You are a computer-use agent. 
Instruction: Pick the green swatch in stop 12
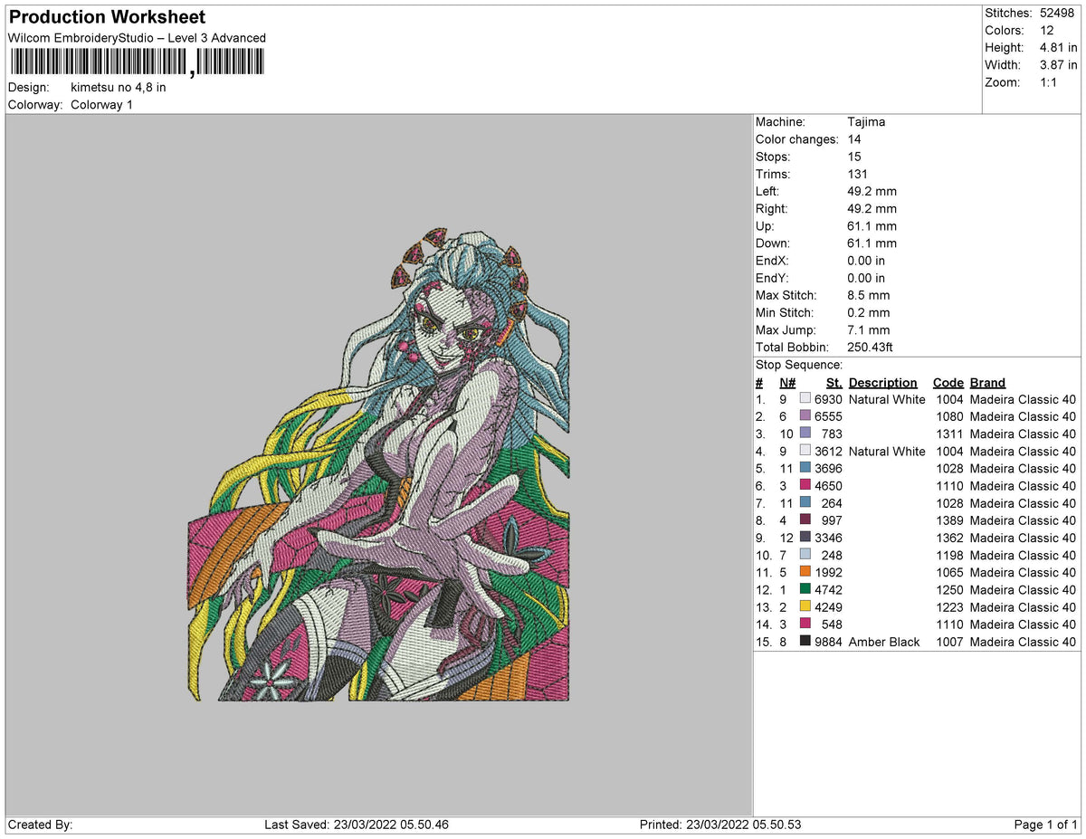(805, 589)
